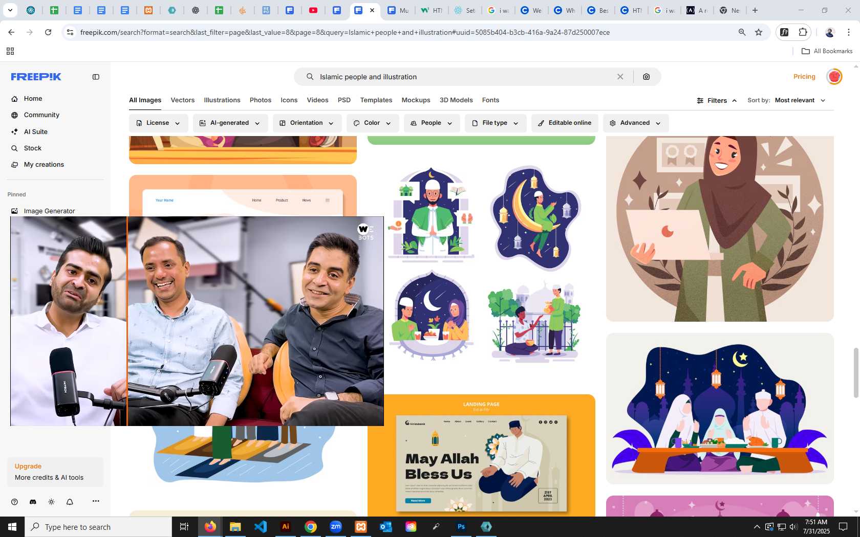The height and width of the screenshot is (537, 860).
Task: Go to My creations
Action: coord(44,165)
